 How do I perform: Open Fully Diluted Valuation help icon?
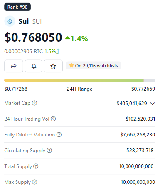point(59,134)
